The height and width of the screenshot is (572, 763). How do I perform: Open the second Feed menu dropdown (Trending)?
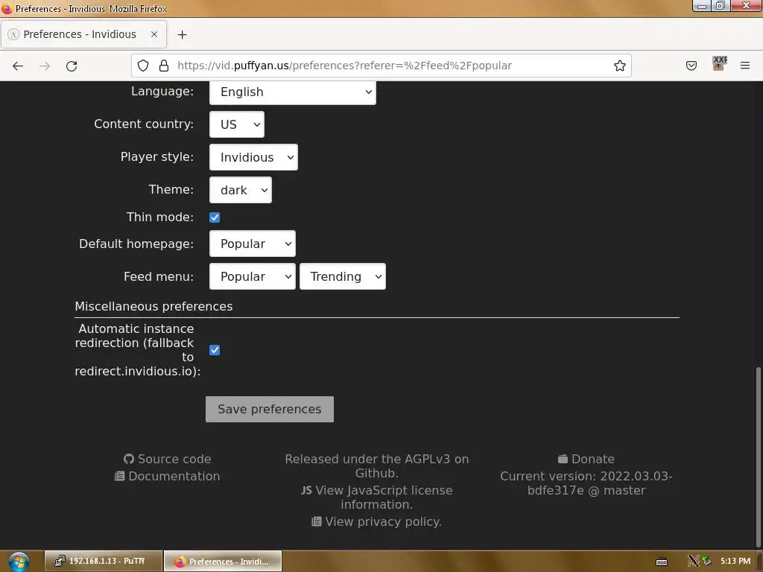(x=343, y=276)
